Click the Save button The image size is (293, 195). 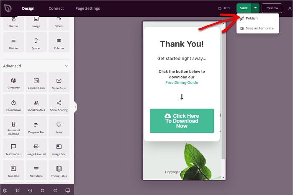244,8
